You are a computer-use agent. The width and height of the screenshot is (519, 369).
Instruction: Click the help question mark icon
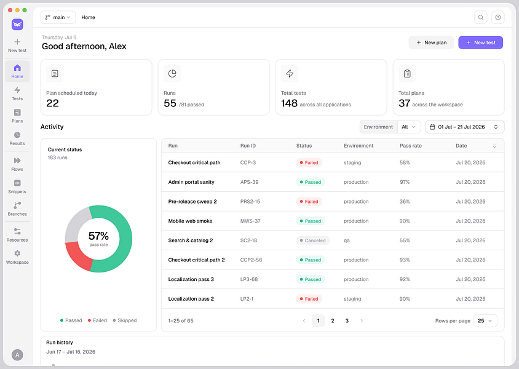click(498, 17)
